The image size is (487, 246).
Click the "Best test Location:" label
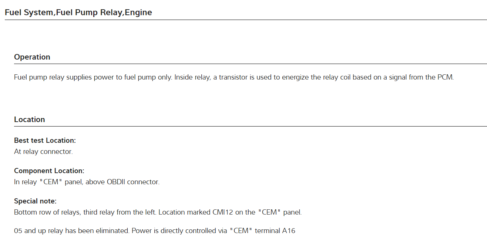point(45,141)
